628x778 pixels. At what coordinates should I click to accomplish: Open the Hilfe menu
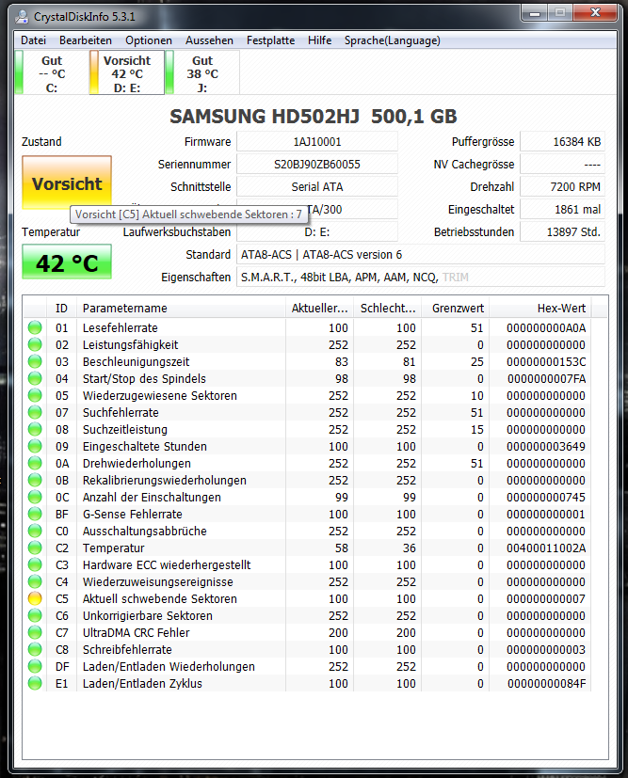point(319,40)
